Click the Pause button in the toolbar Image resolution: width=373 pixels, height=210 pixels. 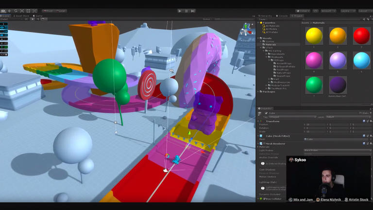(186, 11)
